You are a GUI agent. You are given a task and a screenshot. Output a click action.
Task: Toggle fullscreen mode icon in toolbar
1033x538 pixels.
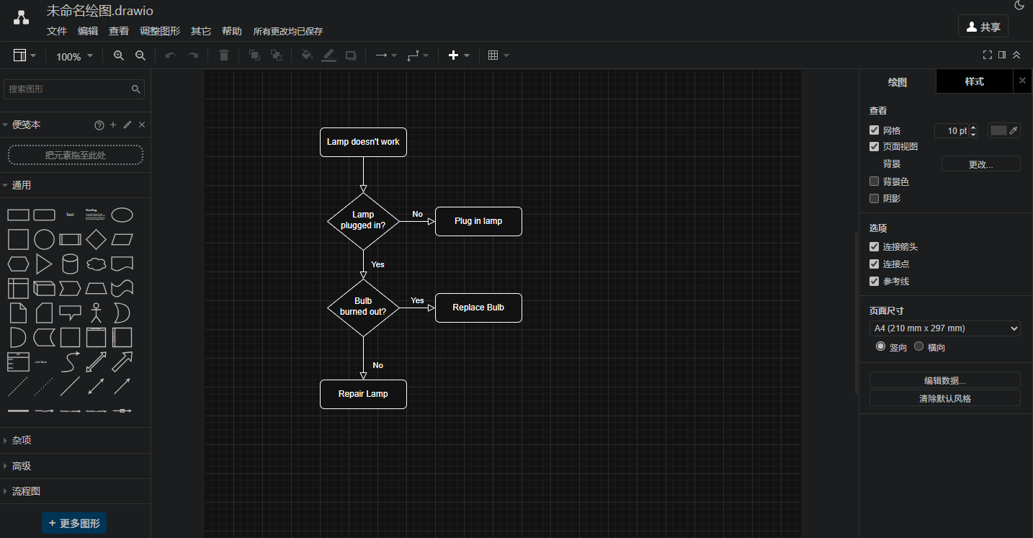[988, 55]
